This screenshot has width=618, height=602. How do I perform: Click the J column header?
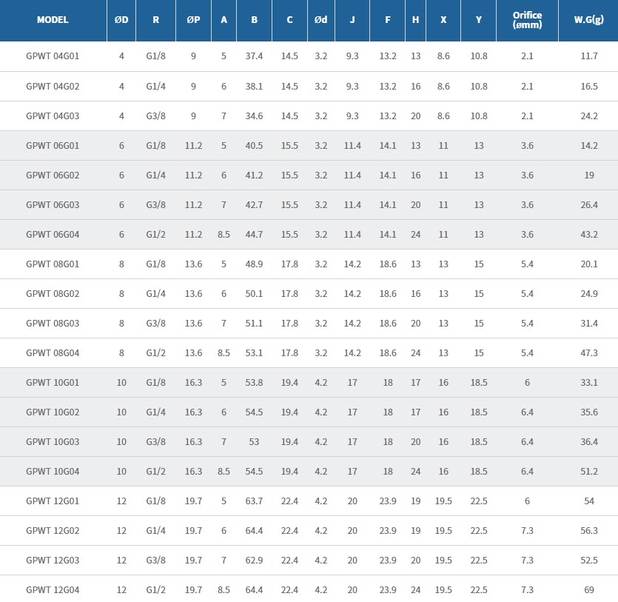click(x=352, y=20)
